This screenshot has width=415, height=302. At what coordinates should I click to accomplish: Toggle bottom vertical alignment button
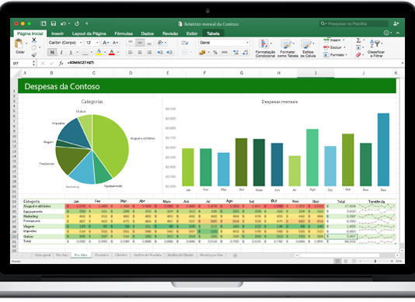tap(149, 43)
